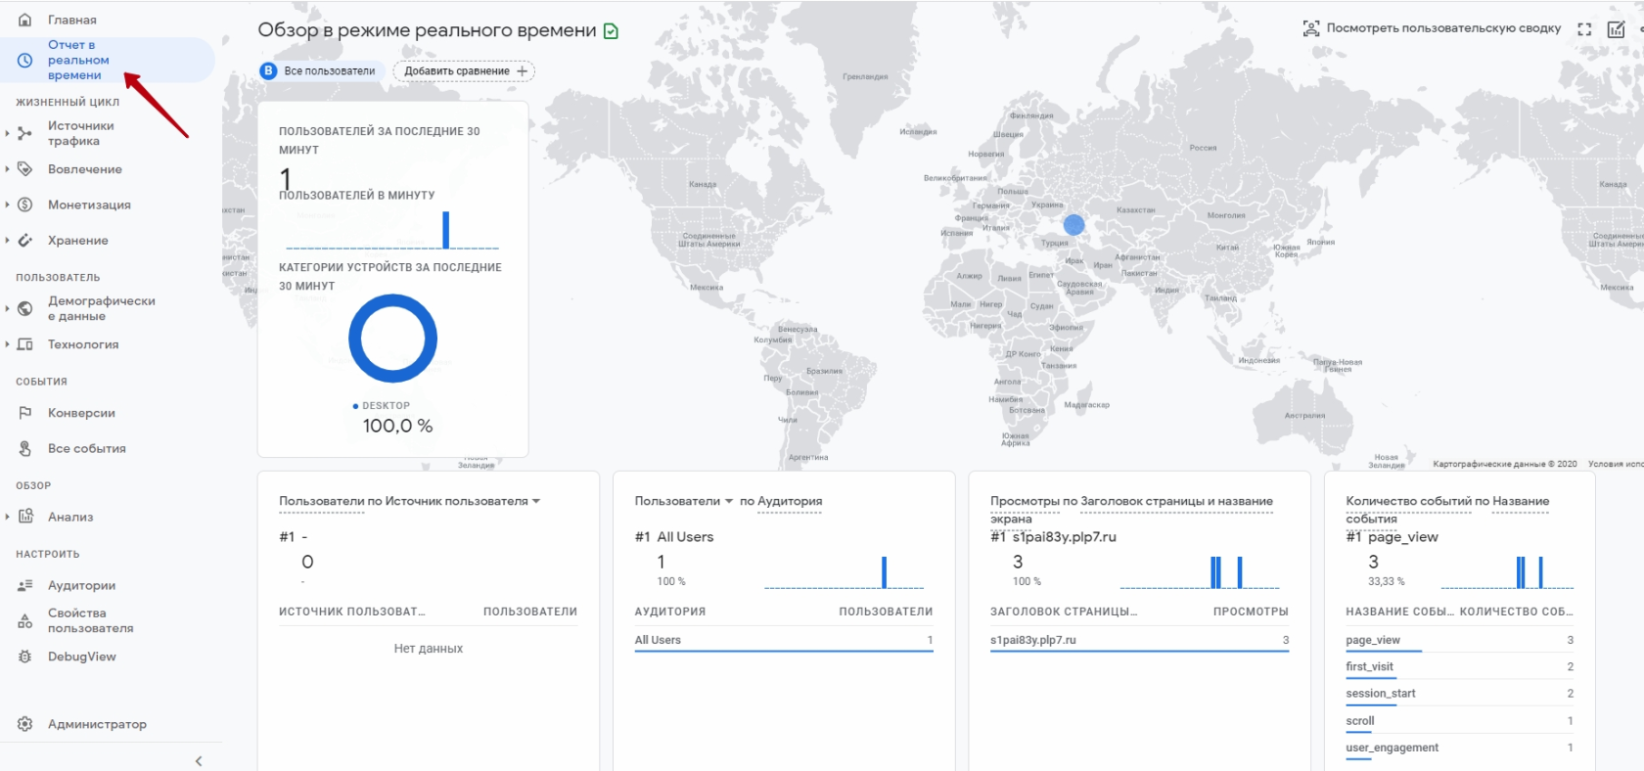Click the blue user bubble on the map

pyautogui.click(x=1073, y=225)
